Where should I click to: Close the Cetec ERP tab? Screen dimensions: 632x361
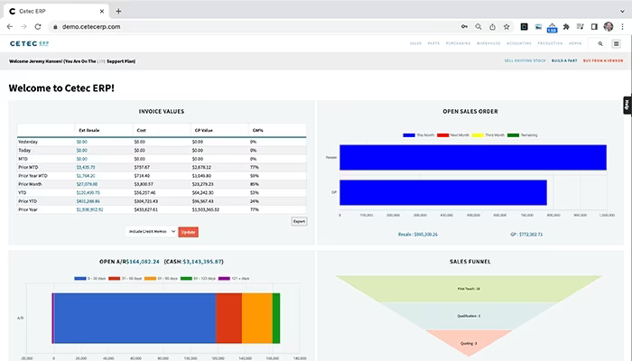pyautogui.click(x=101, y=11)
